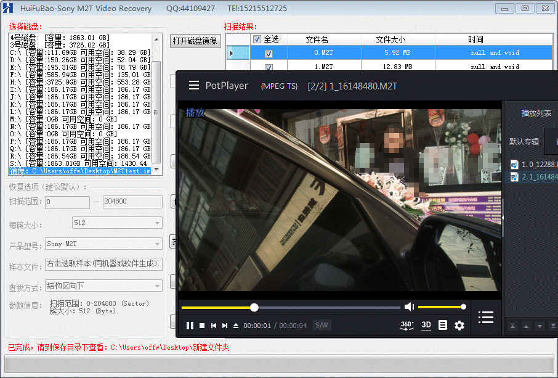Click the eject/open file icon in PotPlayer
Image resolution: width=558 pixels, height=378 pixels.
point(236,325)
